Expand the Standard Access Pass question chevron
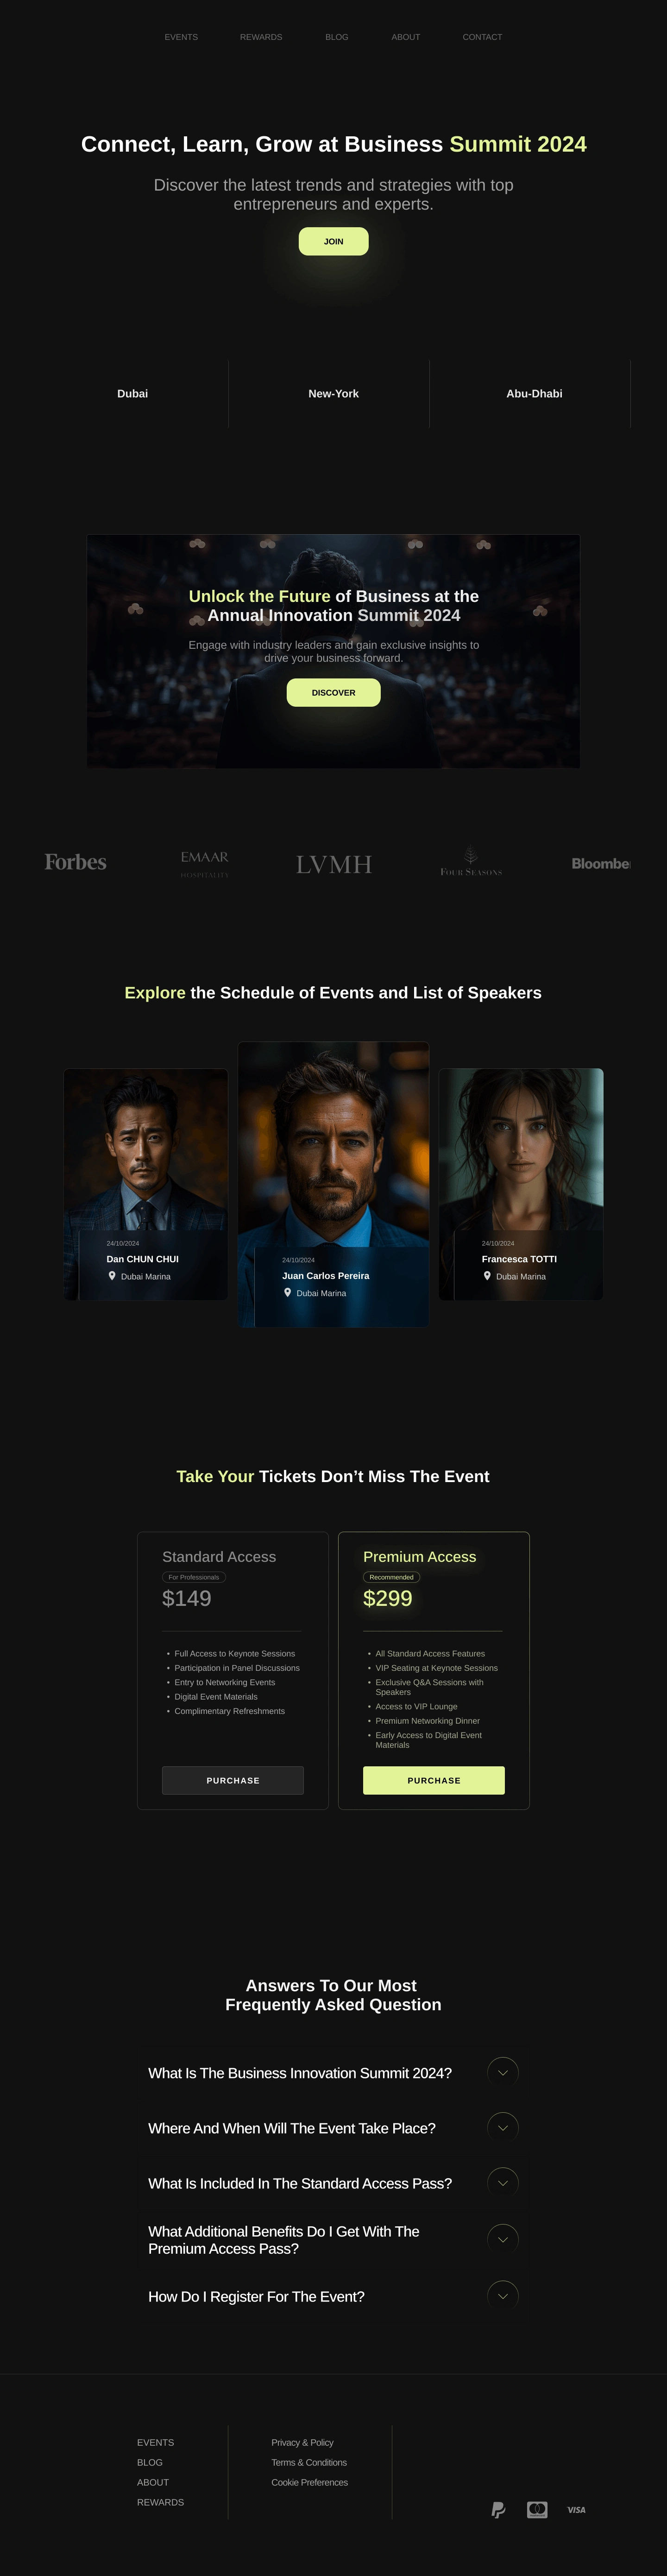This screenshot has width=667, height=2576. pyautogui.click(x=502, y=2183)
